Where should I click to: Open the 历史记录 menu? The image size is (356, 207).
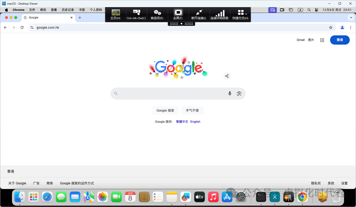[67, 10]
